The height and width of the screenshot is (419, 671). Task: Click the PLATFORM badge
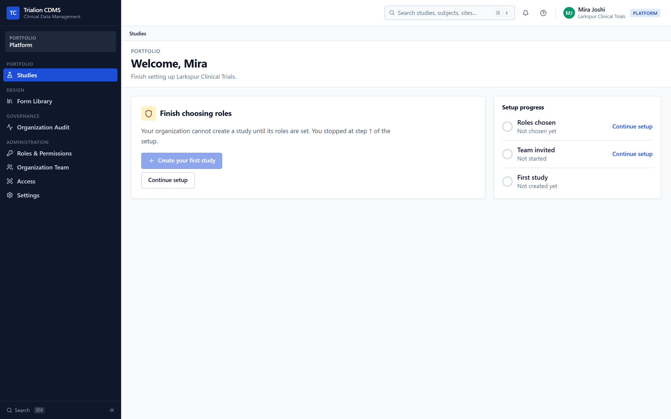click(x=645, y=13)
